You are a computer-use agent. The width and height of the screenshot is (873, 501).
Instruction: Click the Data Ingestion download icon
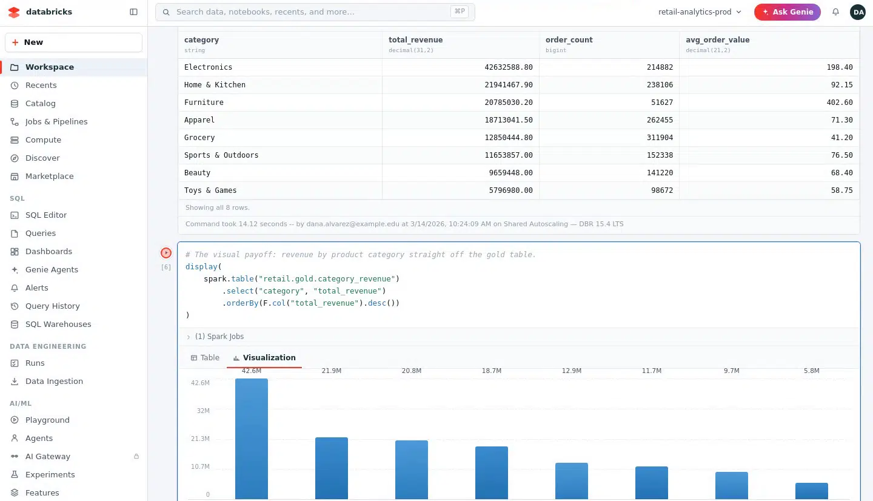(15, 382)
